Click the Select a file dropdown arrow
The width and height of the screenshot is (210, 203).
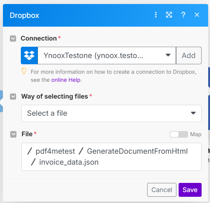[193, 113]
